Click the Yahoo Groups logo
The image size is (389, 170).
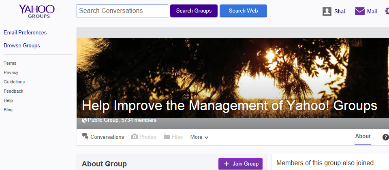pos(36,11)
